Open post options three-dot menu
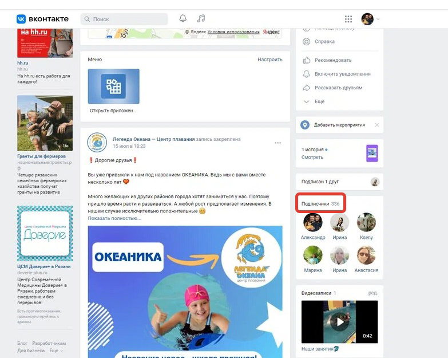The image size is (448, 358). [x=277, y=143]
